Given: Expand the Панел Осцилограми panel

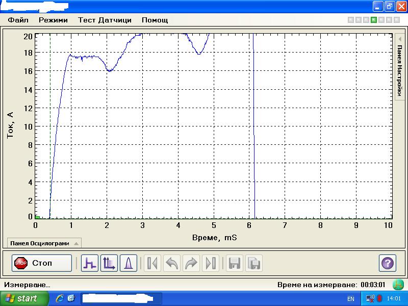Looking at the screenshot, I should (x=43, y=243).
